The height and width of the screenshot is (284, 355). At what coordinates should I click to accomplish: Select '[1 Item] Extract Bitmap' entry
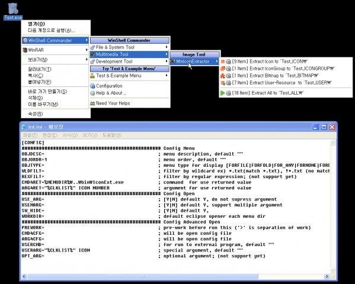[286, 76]
